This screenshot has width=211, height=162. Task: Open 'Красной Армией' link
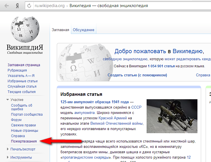(113, 118)
